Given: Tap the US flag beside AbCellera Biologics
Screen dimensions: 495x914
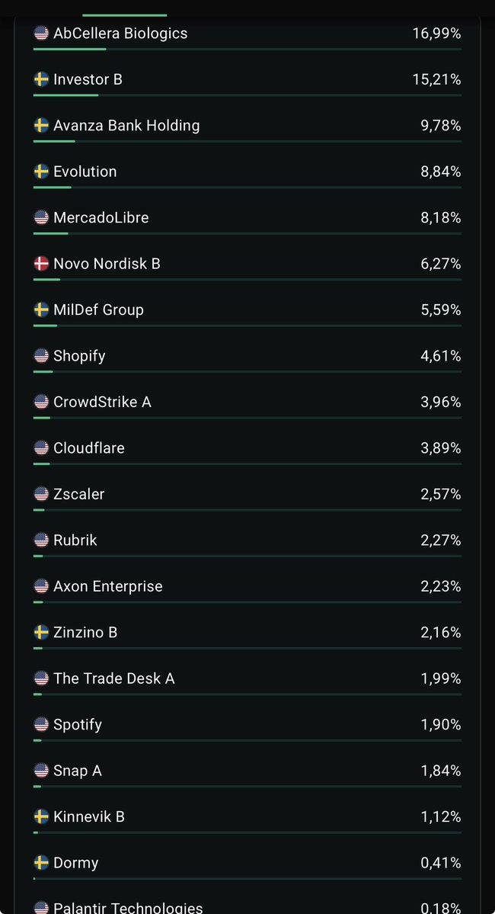Looking at the screenshot, I should coord(41,34).
